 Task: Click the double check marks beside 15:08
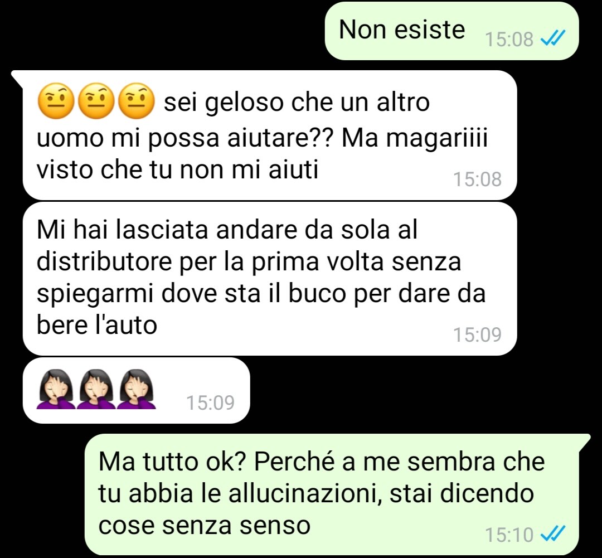552,38
